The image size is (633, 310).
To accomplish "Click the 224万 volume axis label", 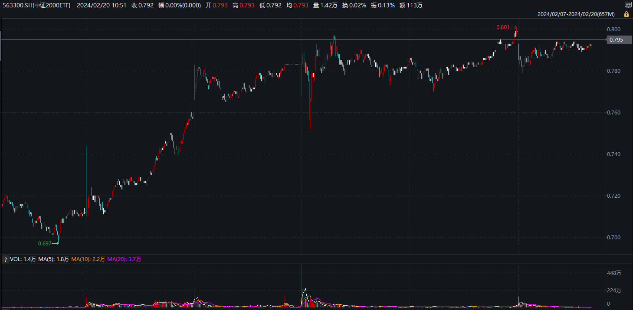I will [614, 290].
